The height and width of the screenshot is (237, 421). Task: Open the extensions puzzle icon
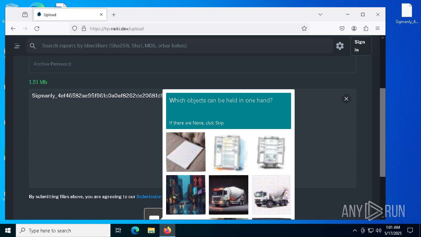coord(366,29)
